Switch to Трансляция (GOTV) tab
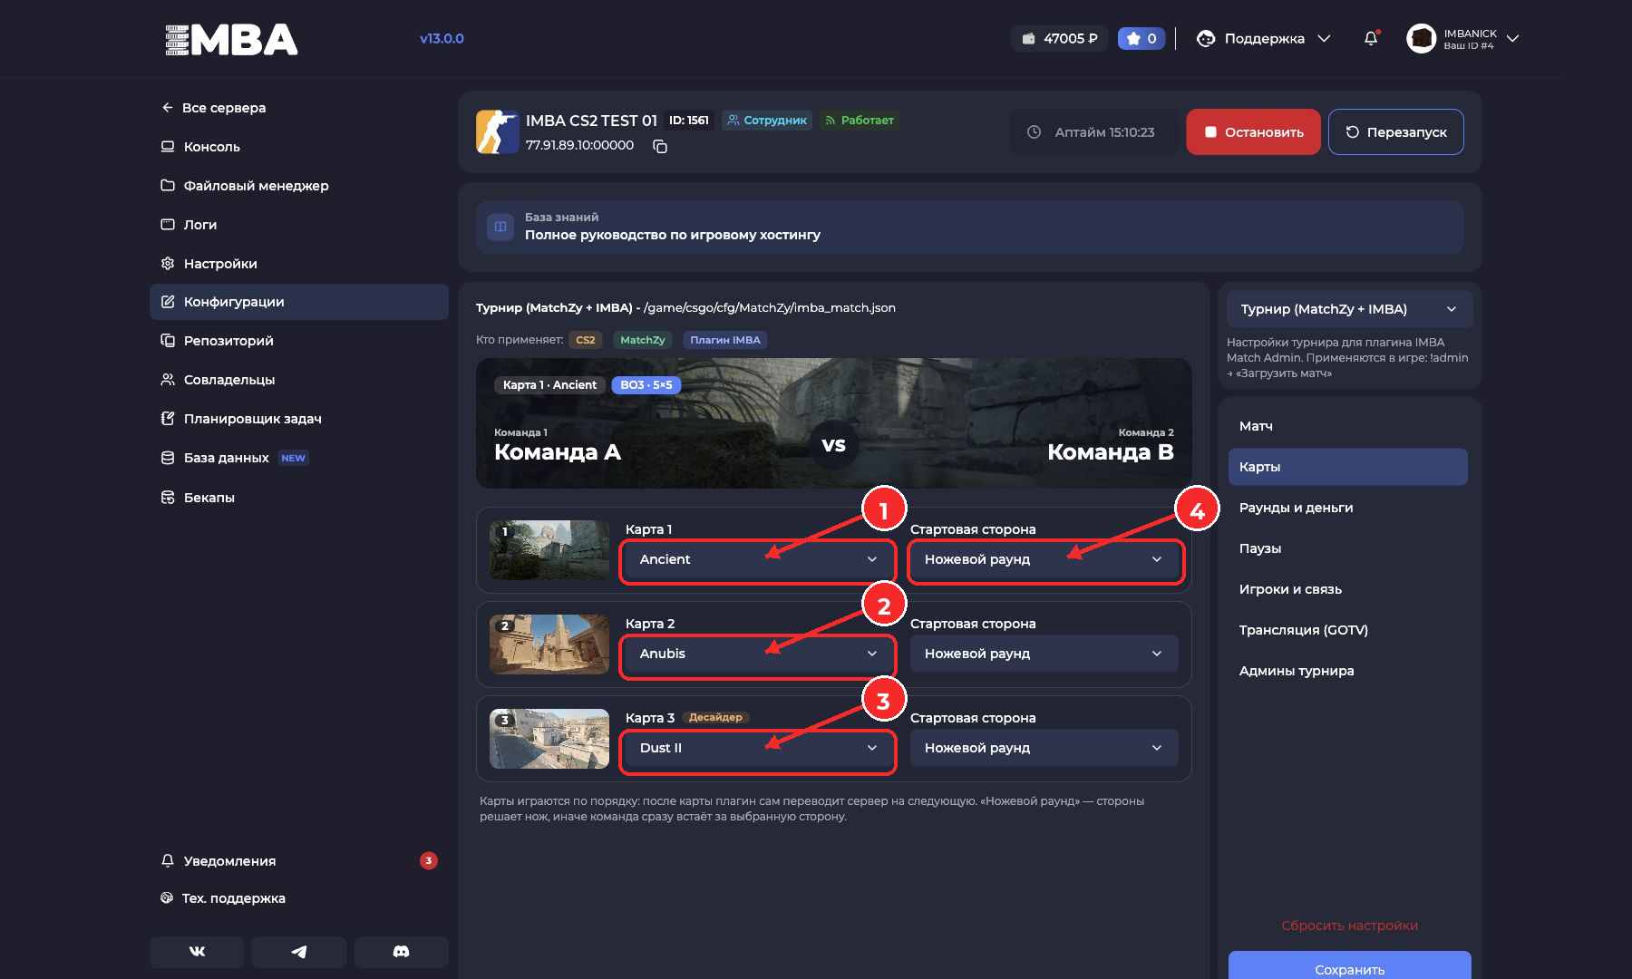Viewport: 1632px width, 979px height. click(x=1348, y=630)
